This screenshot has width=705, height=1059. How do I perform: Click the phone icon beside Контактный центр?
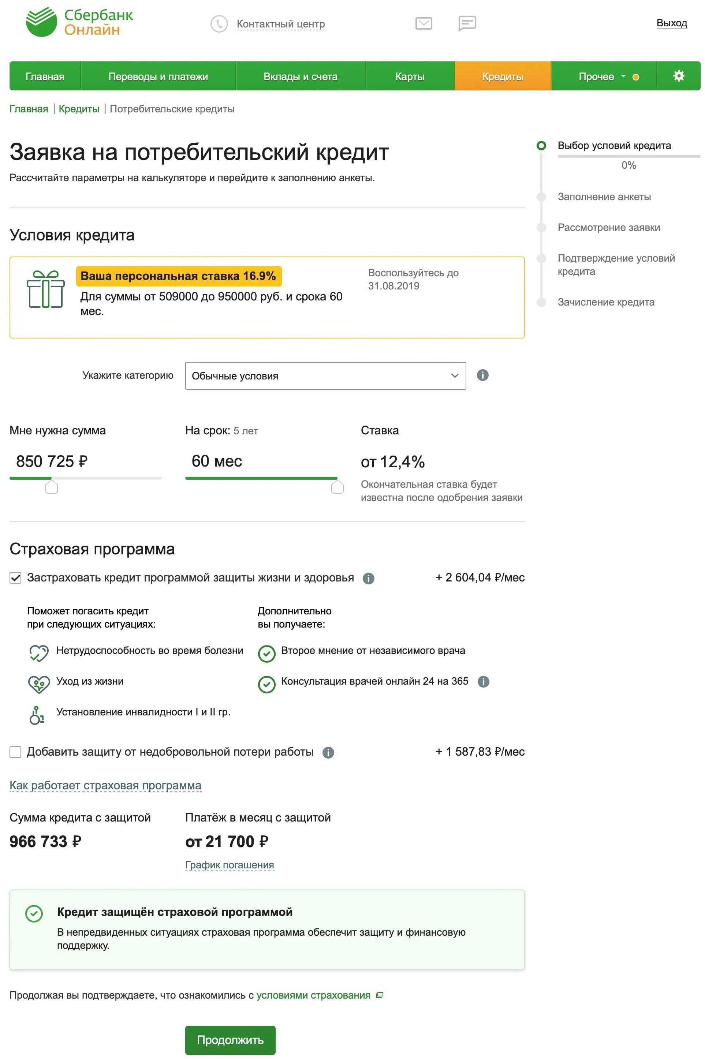pyautogui.click(x=219, y=24)
